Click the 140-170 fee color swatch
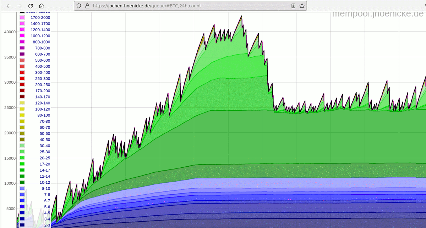Image resolution: width=426 pixels, height=228 pixels. tap(22, 97)
